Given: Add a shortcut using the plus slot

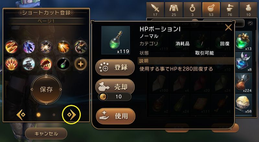Looking at the screenshot, I should pyautogui.click(x=81, y=64).
